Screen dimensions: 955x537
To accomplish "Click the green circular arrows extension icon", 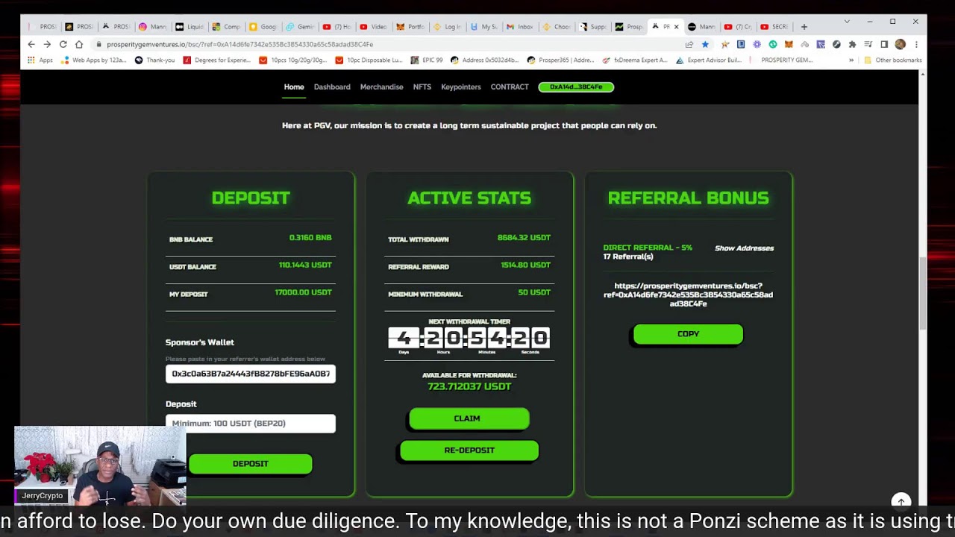I will pyautogui.click(x=773, y=44).
